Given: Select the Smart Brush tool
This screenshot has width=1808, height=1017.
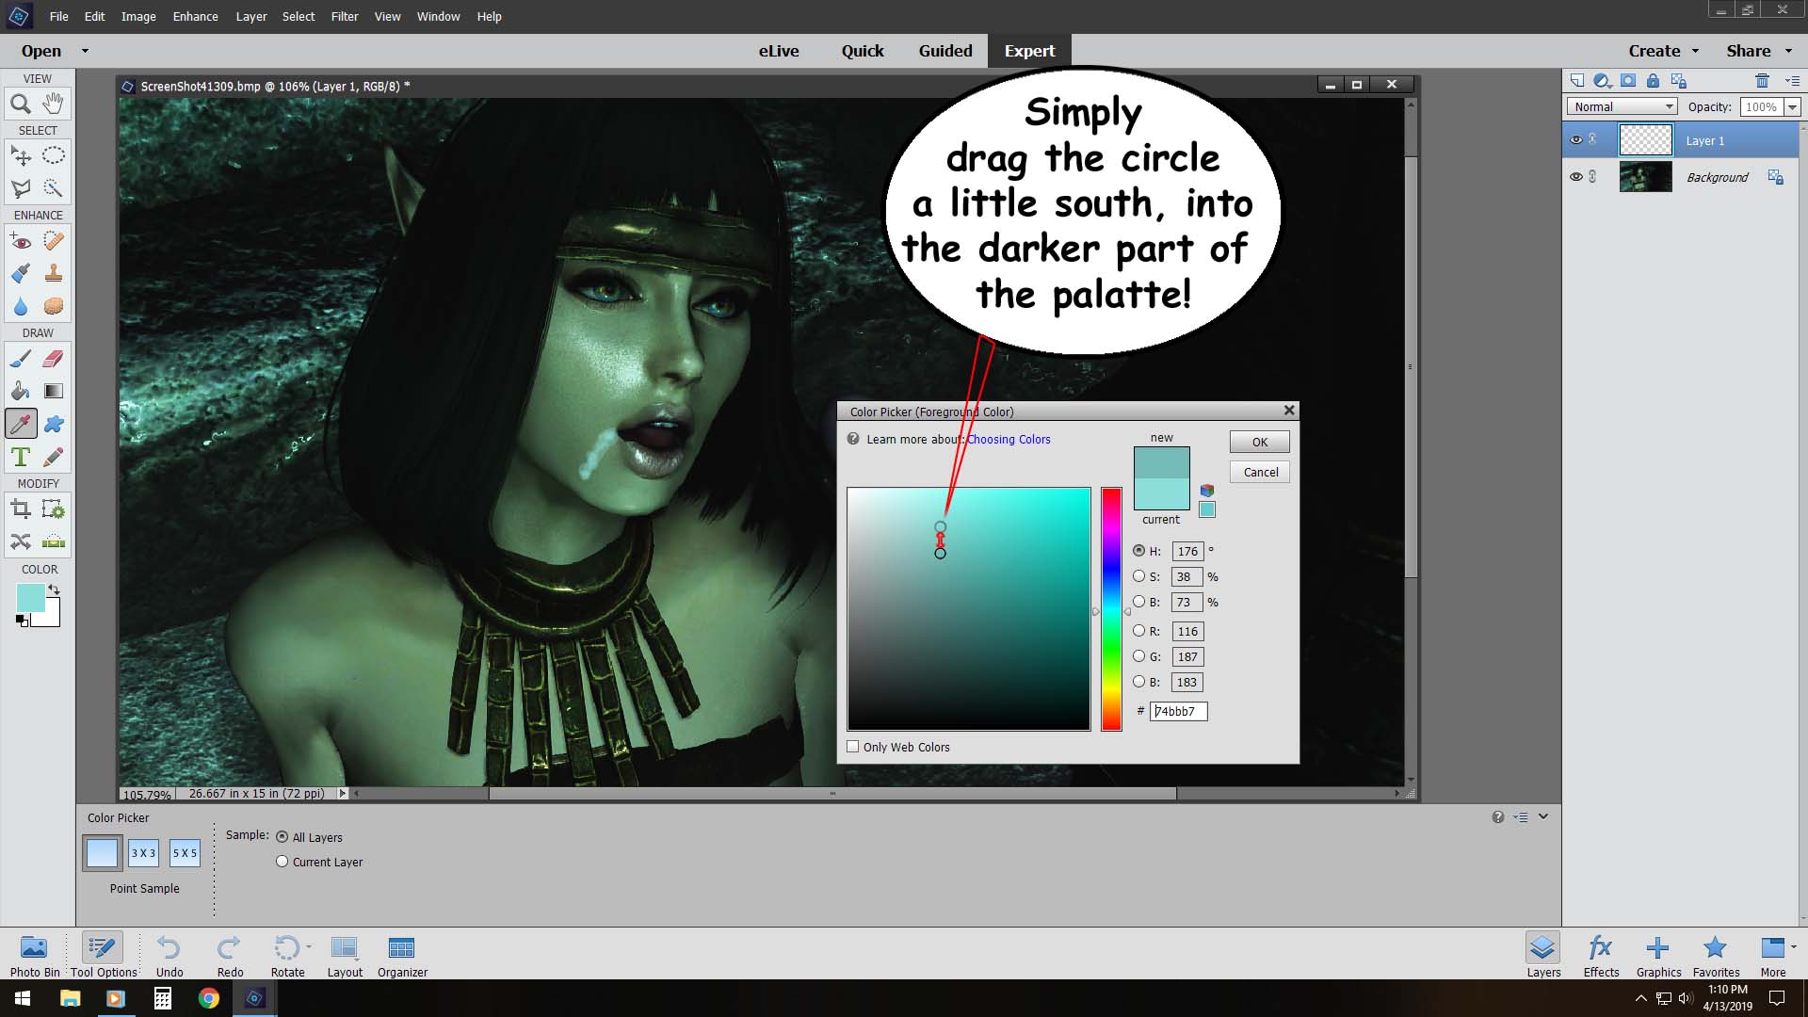Looking at the screenshot, I should click(21, 274).
